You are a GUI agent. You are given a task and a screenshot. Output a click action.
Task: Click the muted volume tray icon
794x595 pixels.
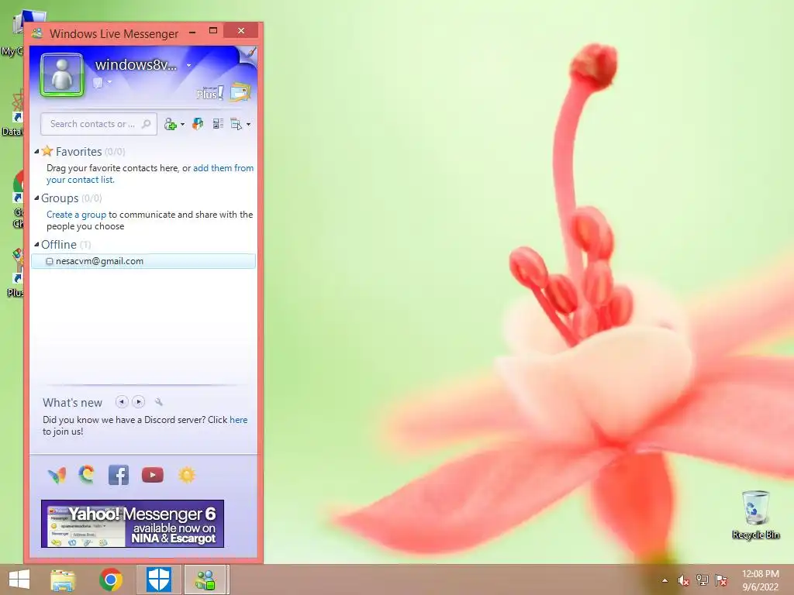tap(684, 580)
